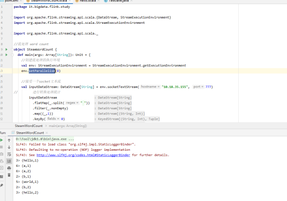Print console output with printer icon

[x=9, y=168]
